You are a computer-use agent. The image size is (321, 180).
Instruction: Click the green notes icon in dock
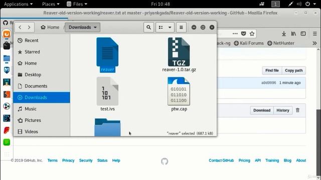click(x=7, y=142)
